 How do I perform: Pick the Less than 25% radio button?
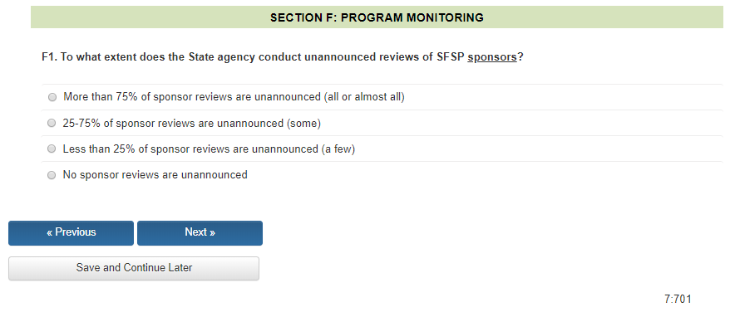52,149
